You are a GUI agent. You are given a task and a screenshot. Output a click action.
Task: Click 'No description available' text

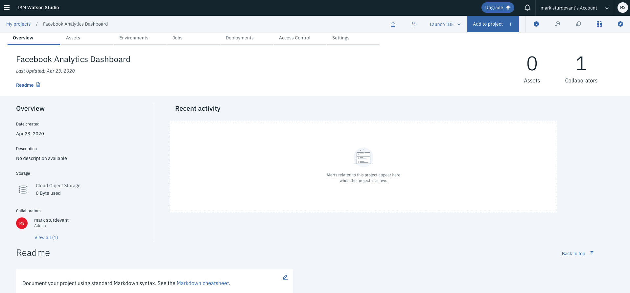coord(41,158)
